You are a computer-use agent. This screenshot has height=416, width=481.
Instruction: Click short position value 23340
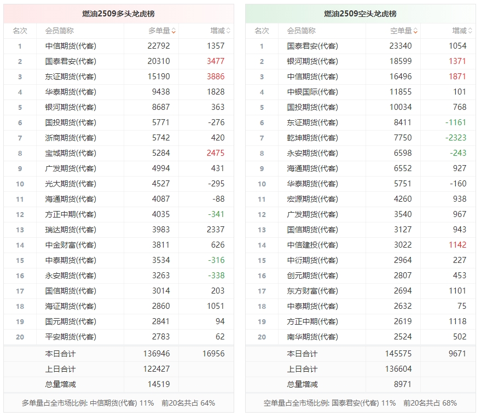point(401,46)
